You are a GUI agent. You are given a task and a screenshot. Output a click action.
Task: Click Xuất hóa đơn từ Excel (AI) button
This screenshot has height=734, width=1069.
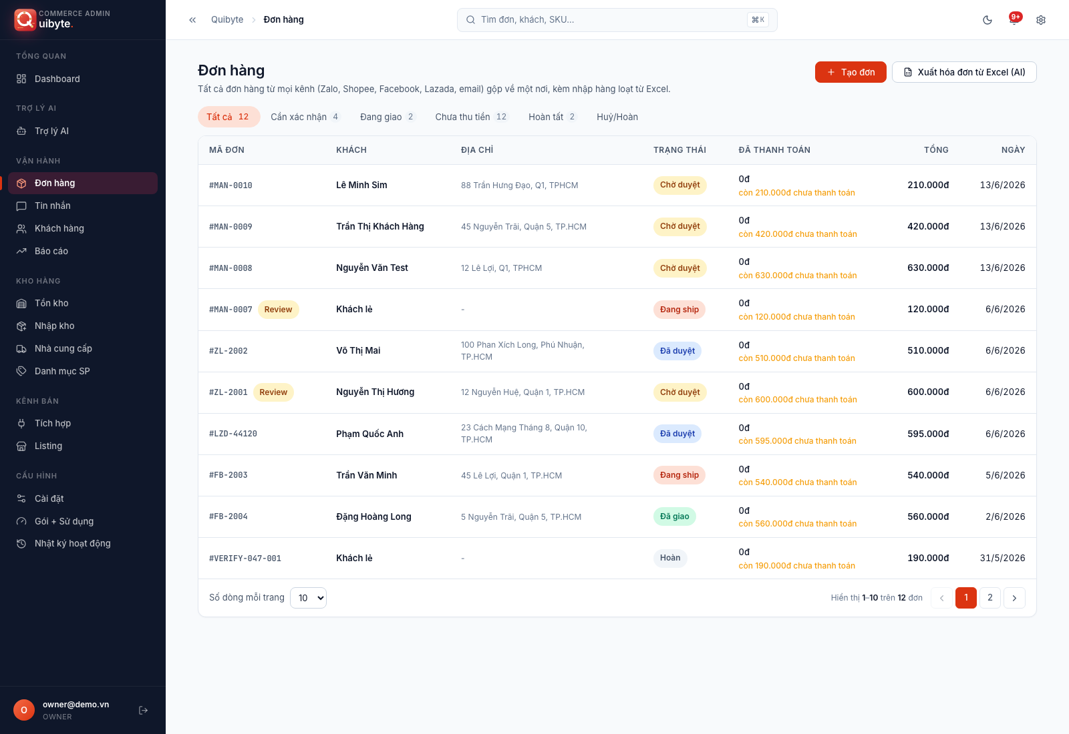964,72
